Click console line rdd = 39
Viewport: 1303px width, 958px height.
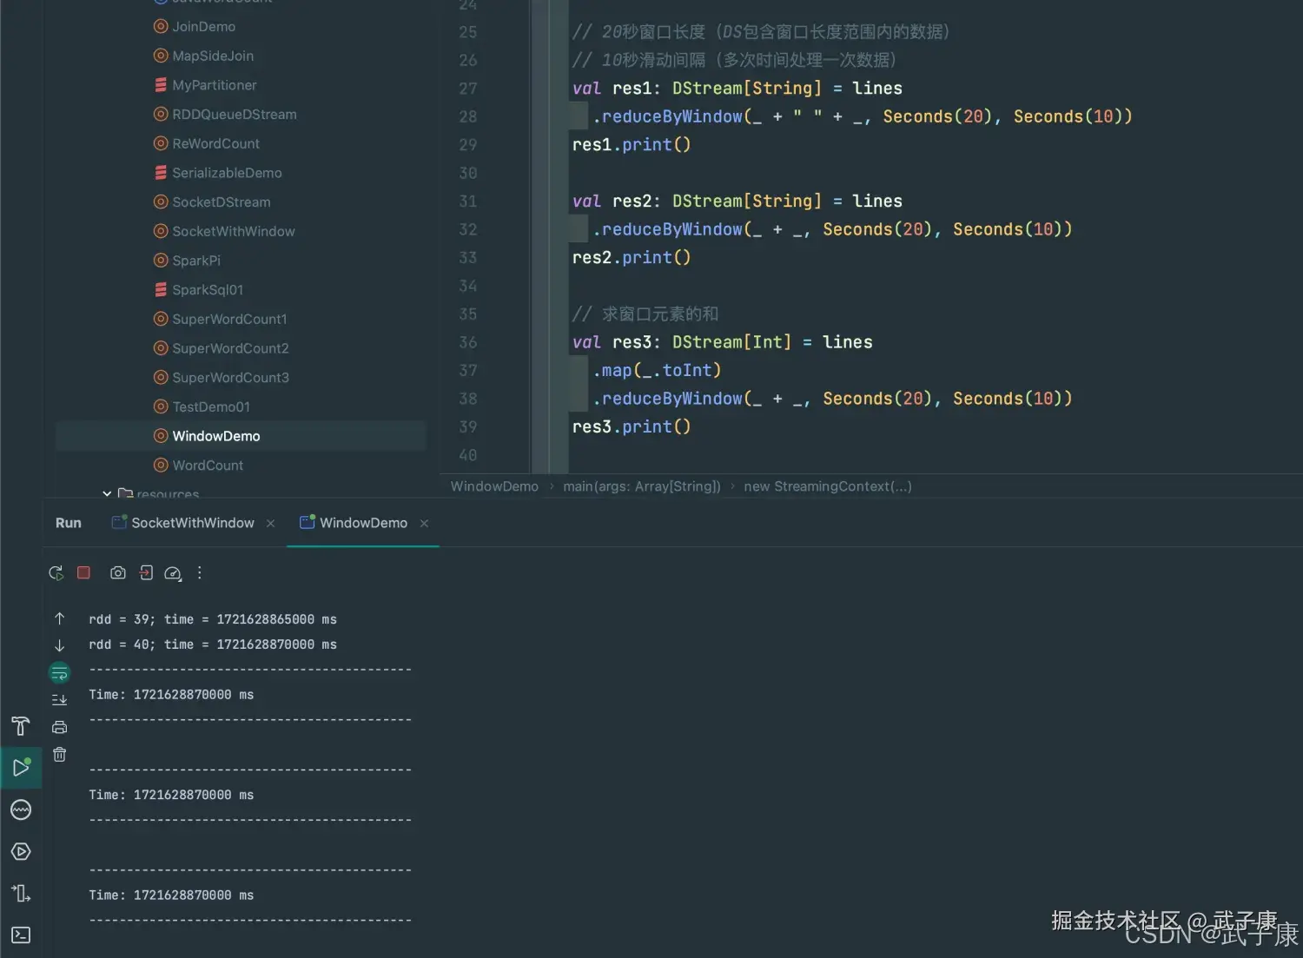[213, 619]
